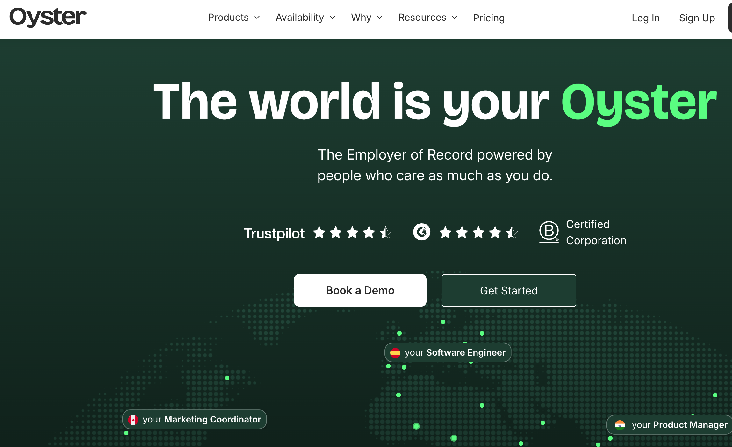Image resolution: width=732 pixels, height=447 pixels.
Task: Open the Products menu
Action: click(x=234, y=18)
